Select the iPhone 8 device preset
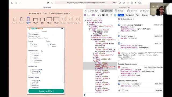Screen dimensions: 172x97 [21, 20]
